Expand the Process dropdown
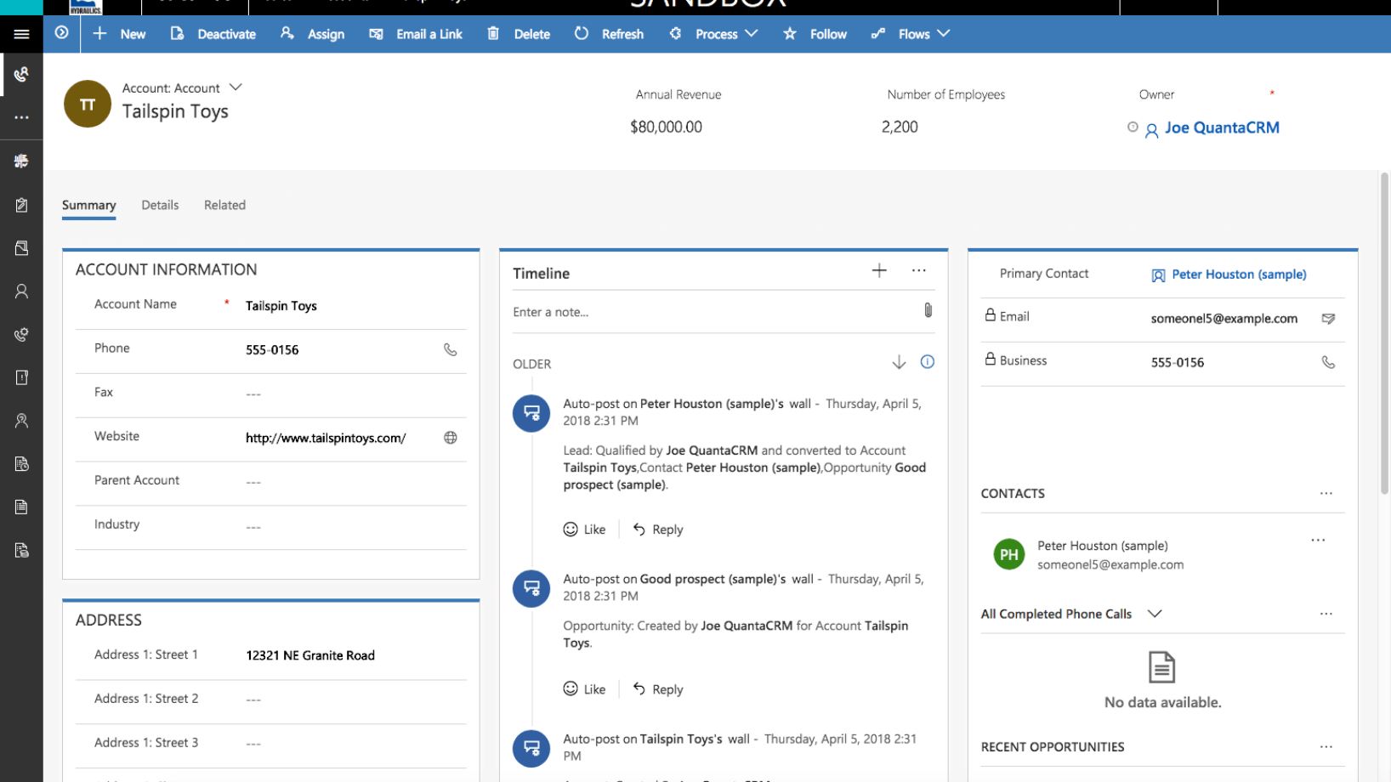The height and width of the screenshot is (782, 1391). pyautogui.click(x=713, y=34)
